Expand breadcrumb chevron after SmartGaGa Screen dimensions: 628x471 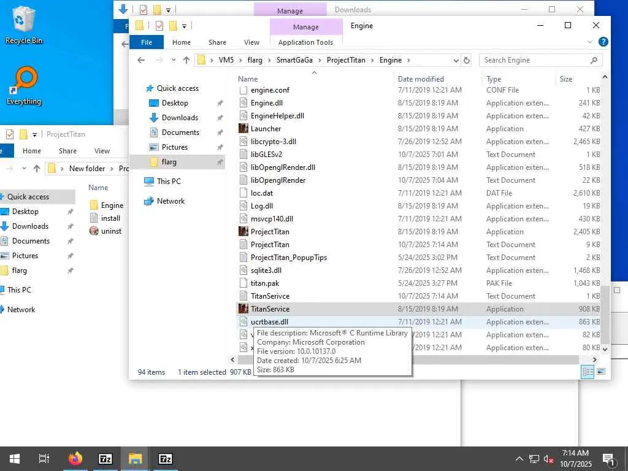[x=320, y=61]
